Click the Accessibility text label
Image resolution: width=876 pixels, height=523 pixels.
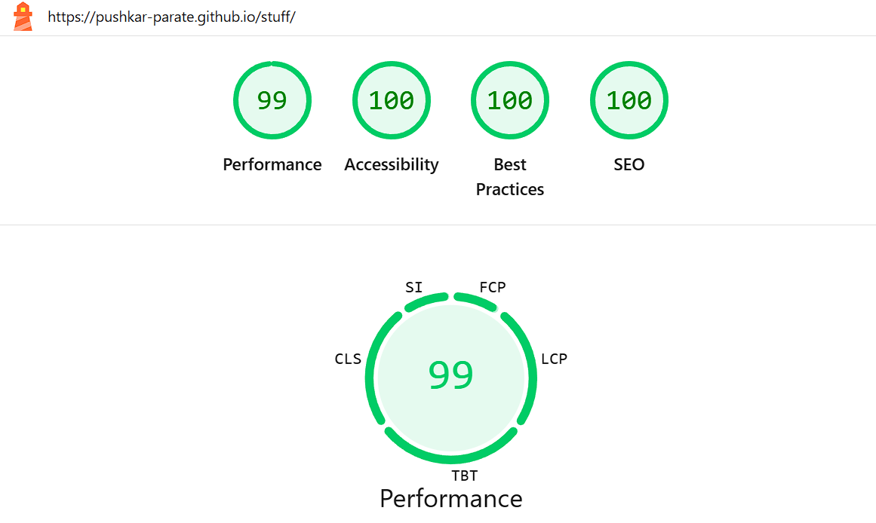(x=391, y=164)
